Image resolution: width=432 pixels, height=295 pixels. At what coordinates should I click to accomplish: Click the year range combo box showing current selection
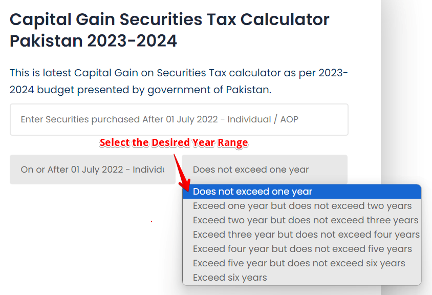(x=265, y=169)
